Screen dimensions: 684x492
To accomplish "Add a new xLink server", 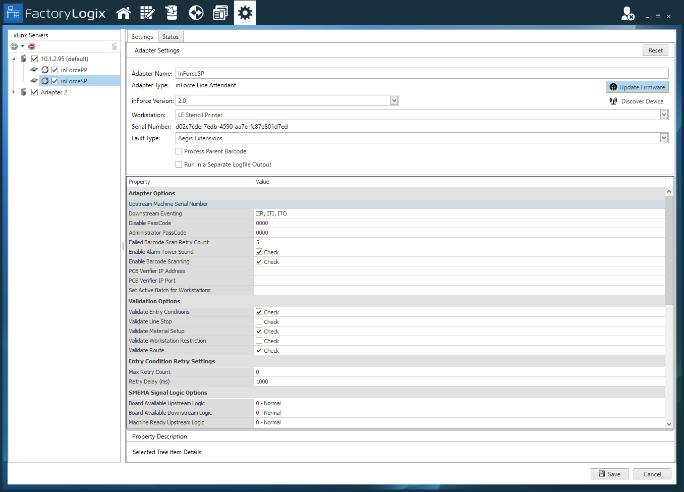I will coord(14,46).
